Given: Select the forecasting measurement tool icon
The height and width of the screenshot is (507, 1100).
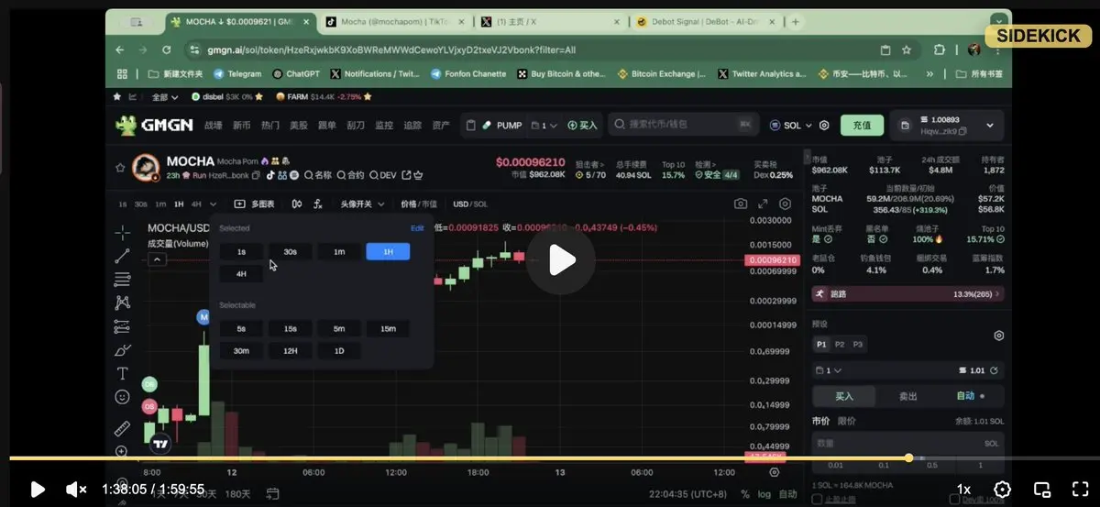Looking at the screenshot, I should point(122,326).
